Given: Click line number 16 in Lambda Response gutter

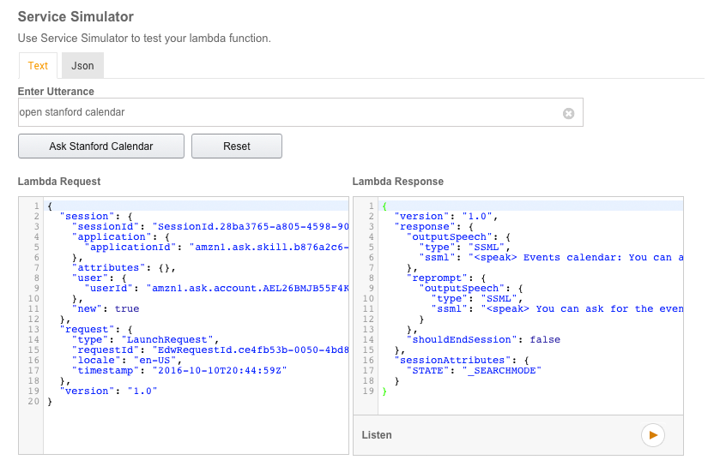Looking at the screenshot, I should pos(371,361).
